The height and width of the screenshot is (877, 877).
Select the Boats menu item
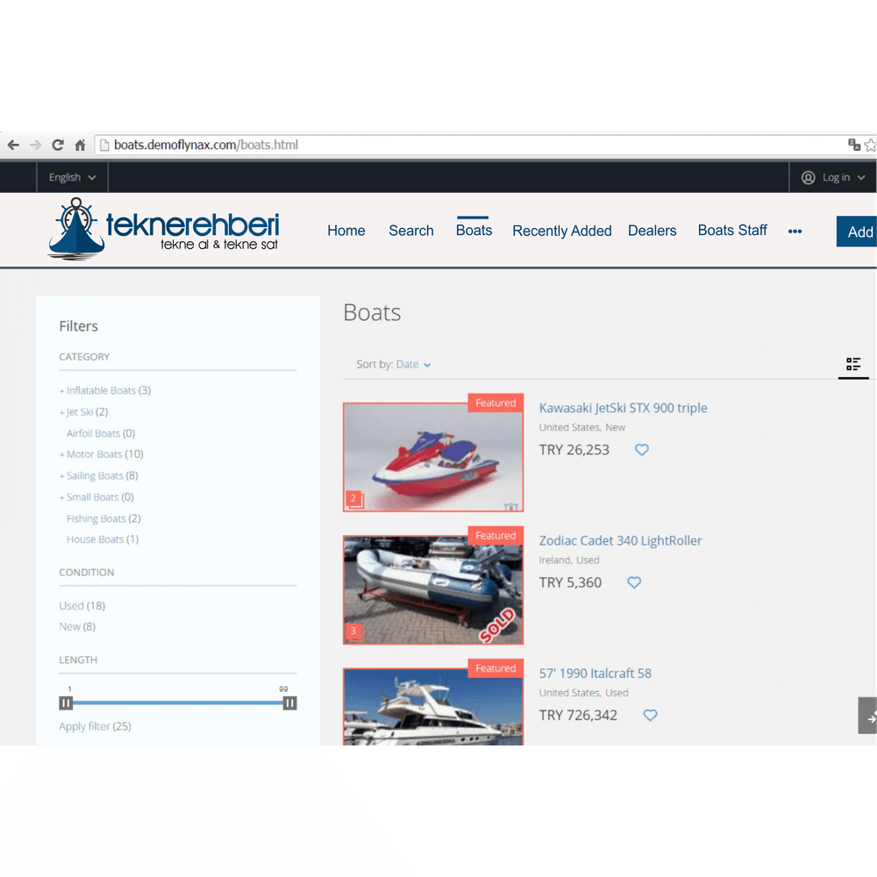pyautogui.click(x=474, y=230)
